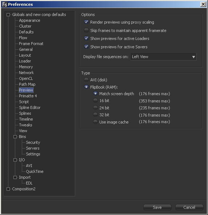The height and width of the screenshot is (215, 208).
Task: Click the Cancel button
Action: (x=189, y=207)
